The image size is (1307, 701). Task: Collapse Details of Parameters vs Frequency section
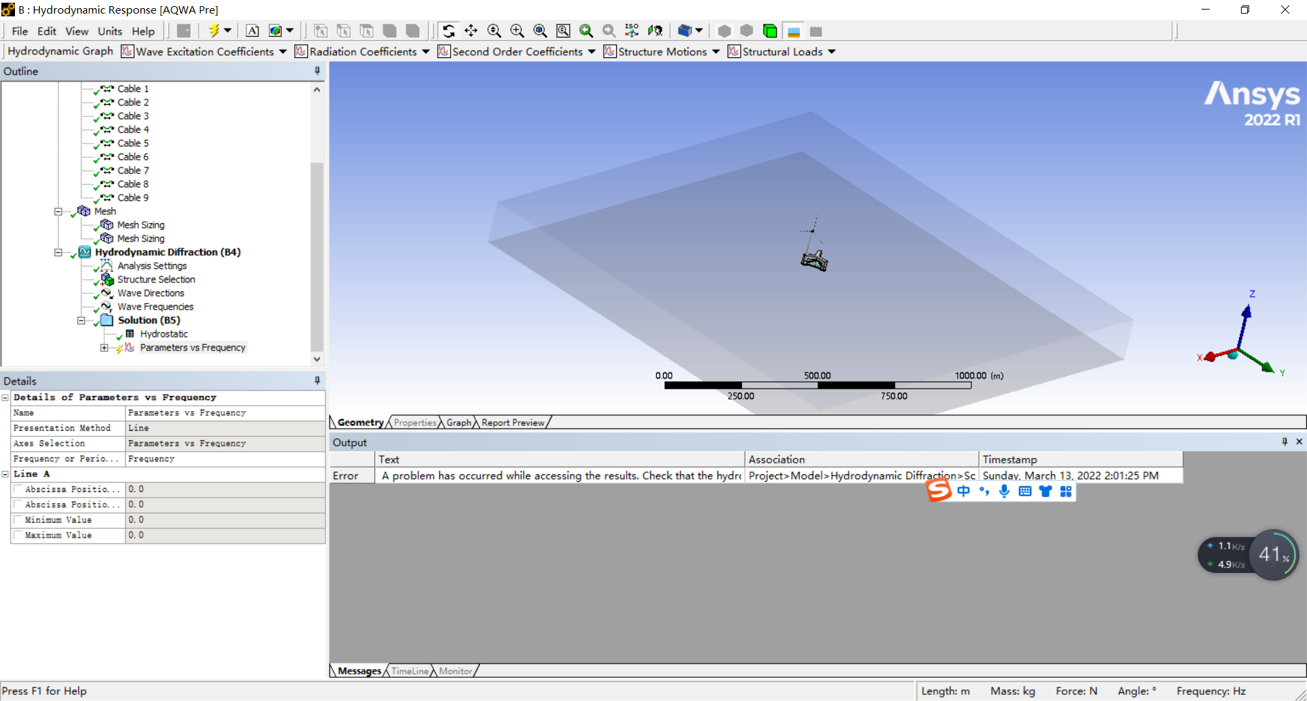pos(5,397)
